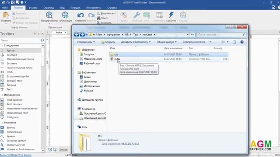Open Properties wrench icon in ribbon

[x=137, y=15]
